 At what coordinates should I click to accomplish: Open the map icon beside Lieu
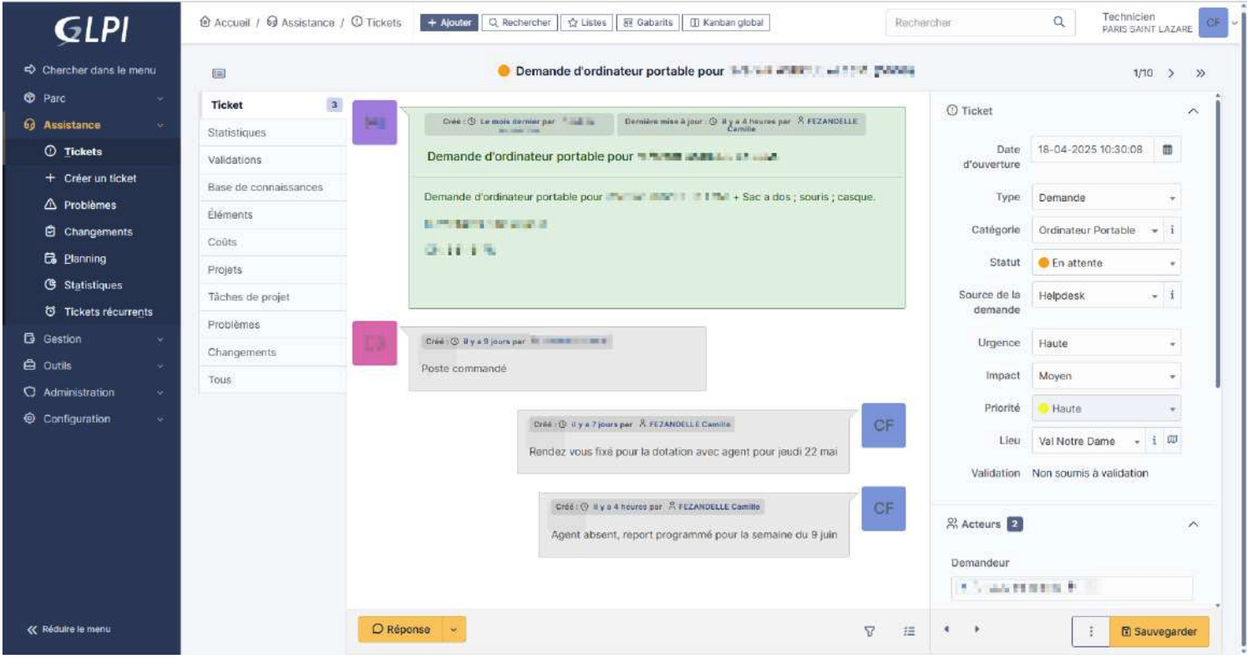(1173, 441)
